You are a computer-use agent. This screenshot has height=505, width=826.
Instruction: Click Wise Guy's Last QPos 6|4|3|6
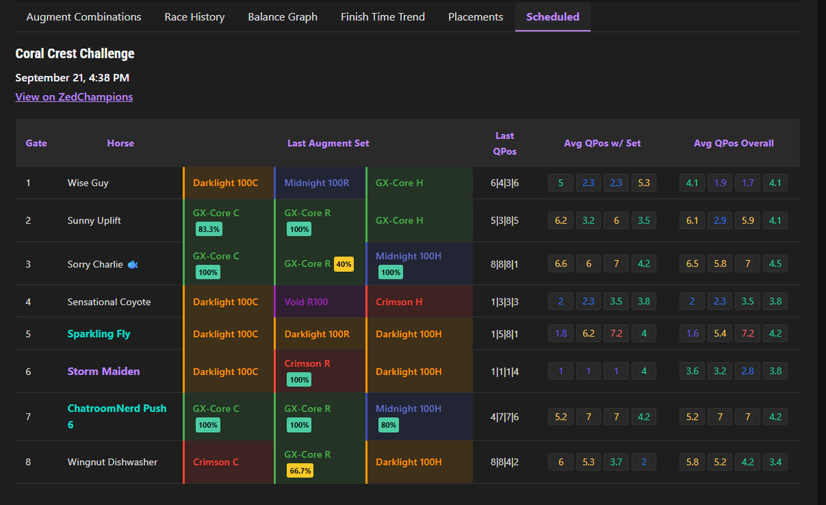pyautogui.click(x=505, y=183)
